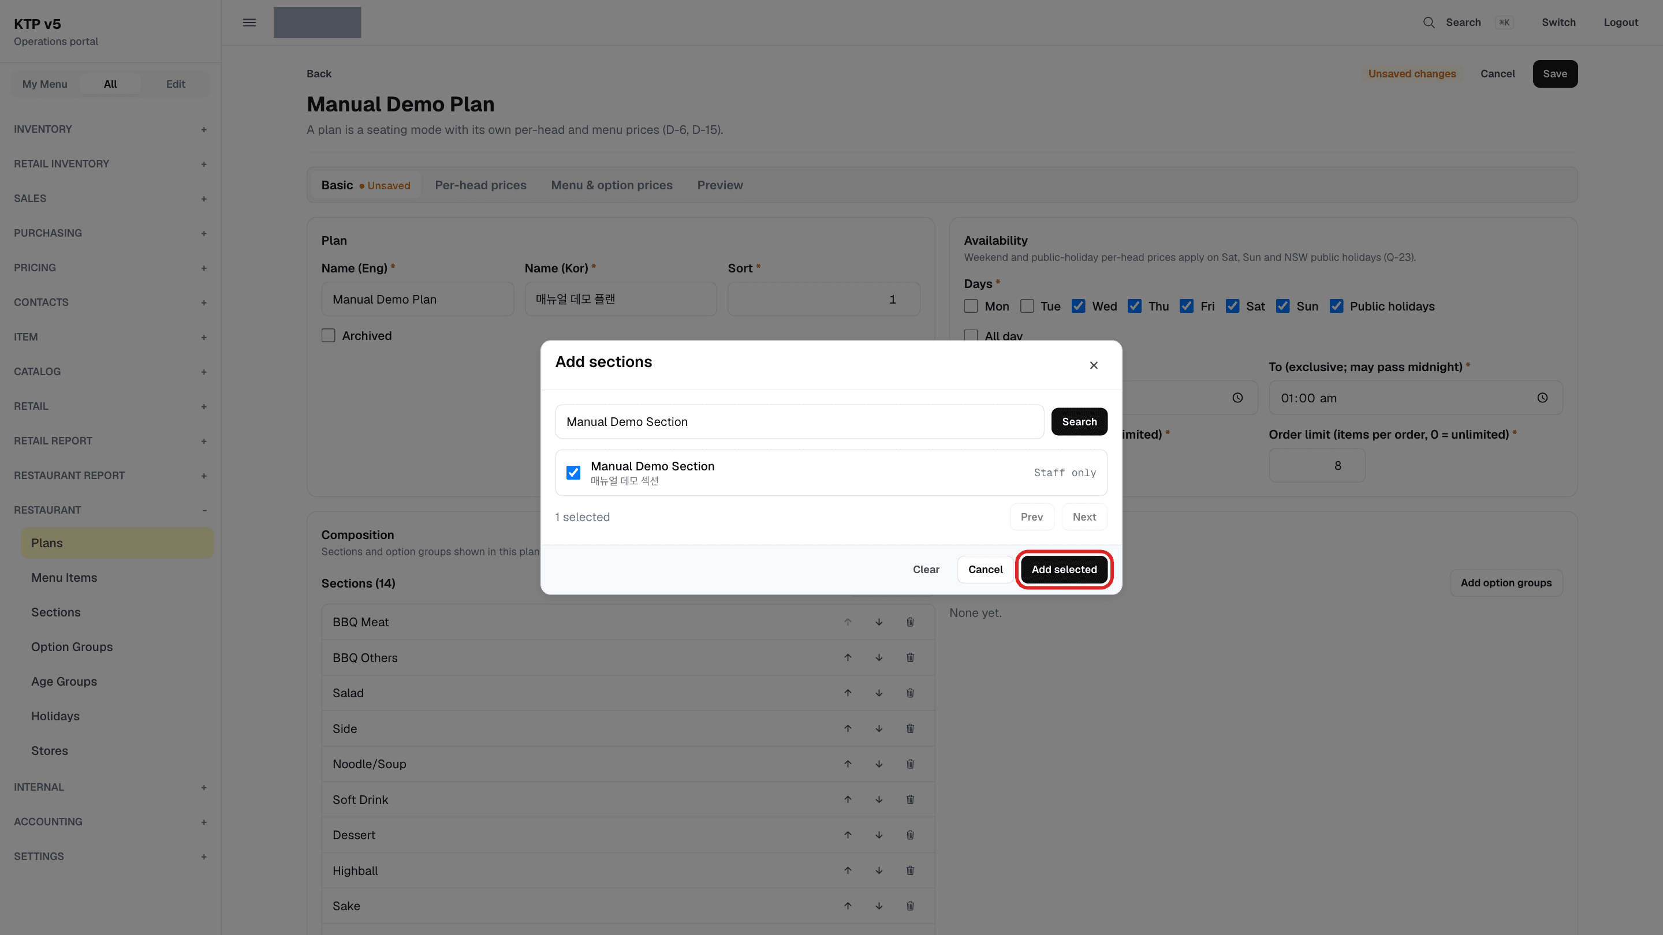This screenshot has width=1663, height=935.
Task: Uncheck the Wed day checkbox
Action: 1078,306
